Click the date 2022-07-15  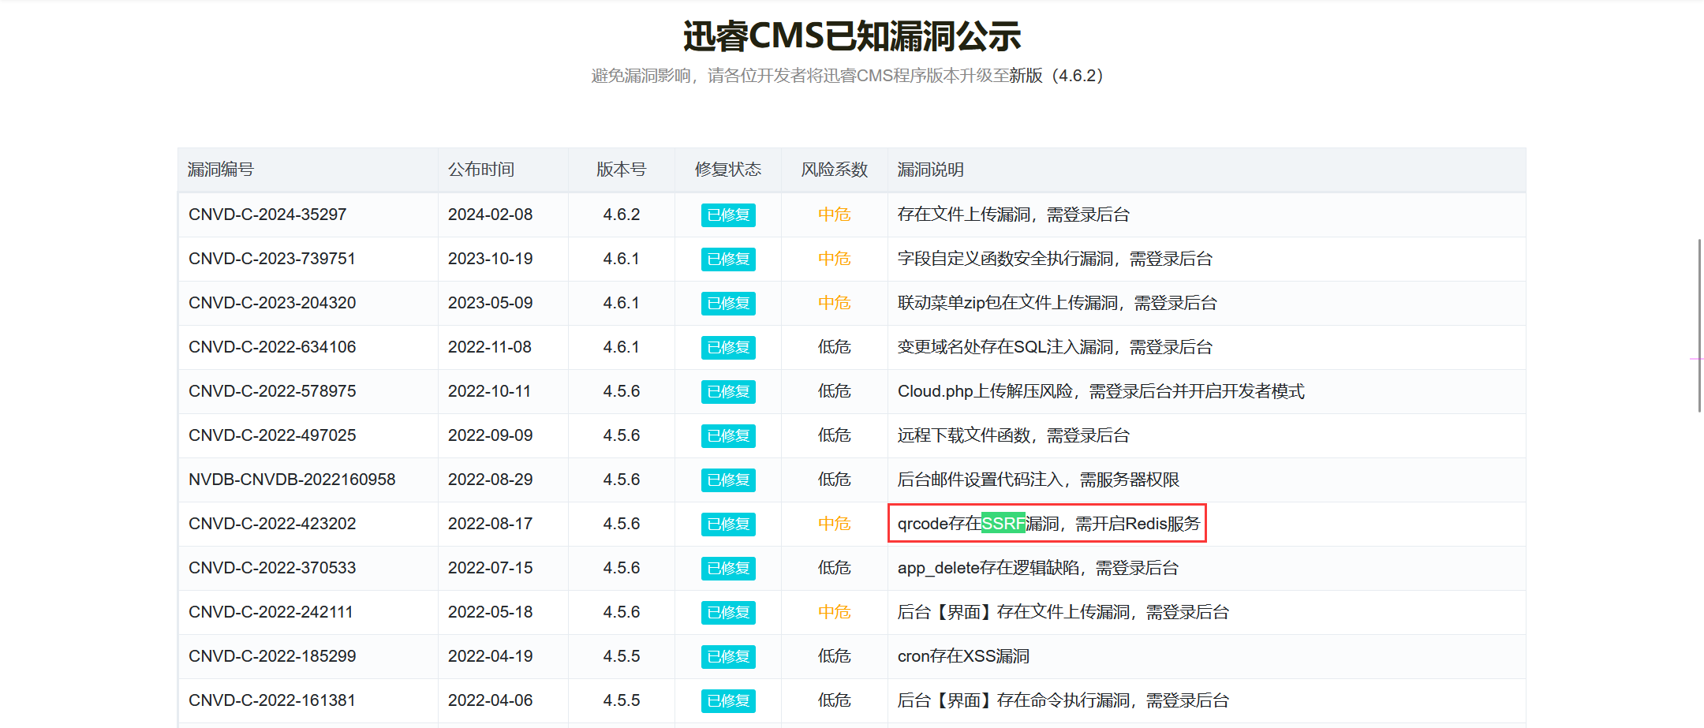pyautogui.click(x=491, y=568)
